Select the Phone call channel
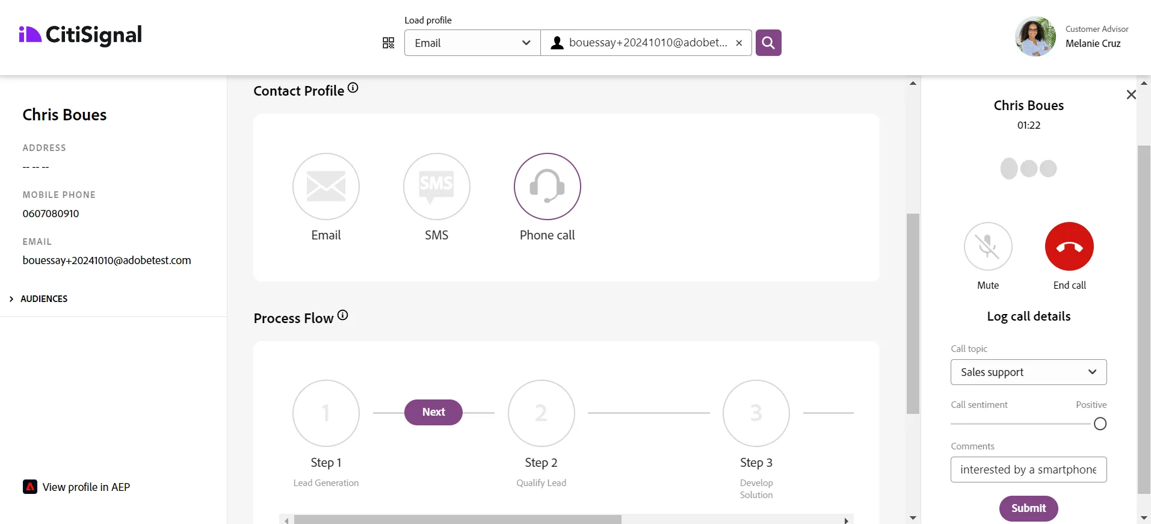Viewport: 1151px width, 524px height. tap(548, 186)
